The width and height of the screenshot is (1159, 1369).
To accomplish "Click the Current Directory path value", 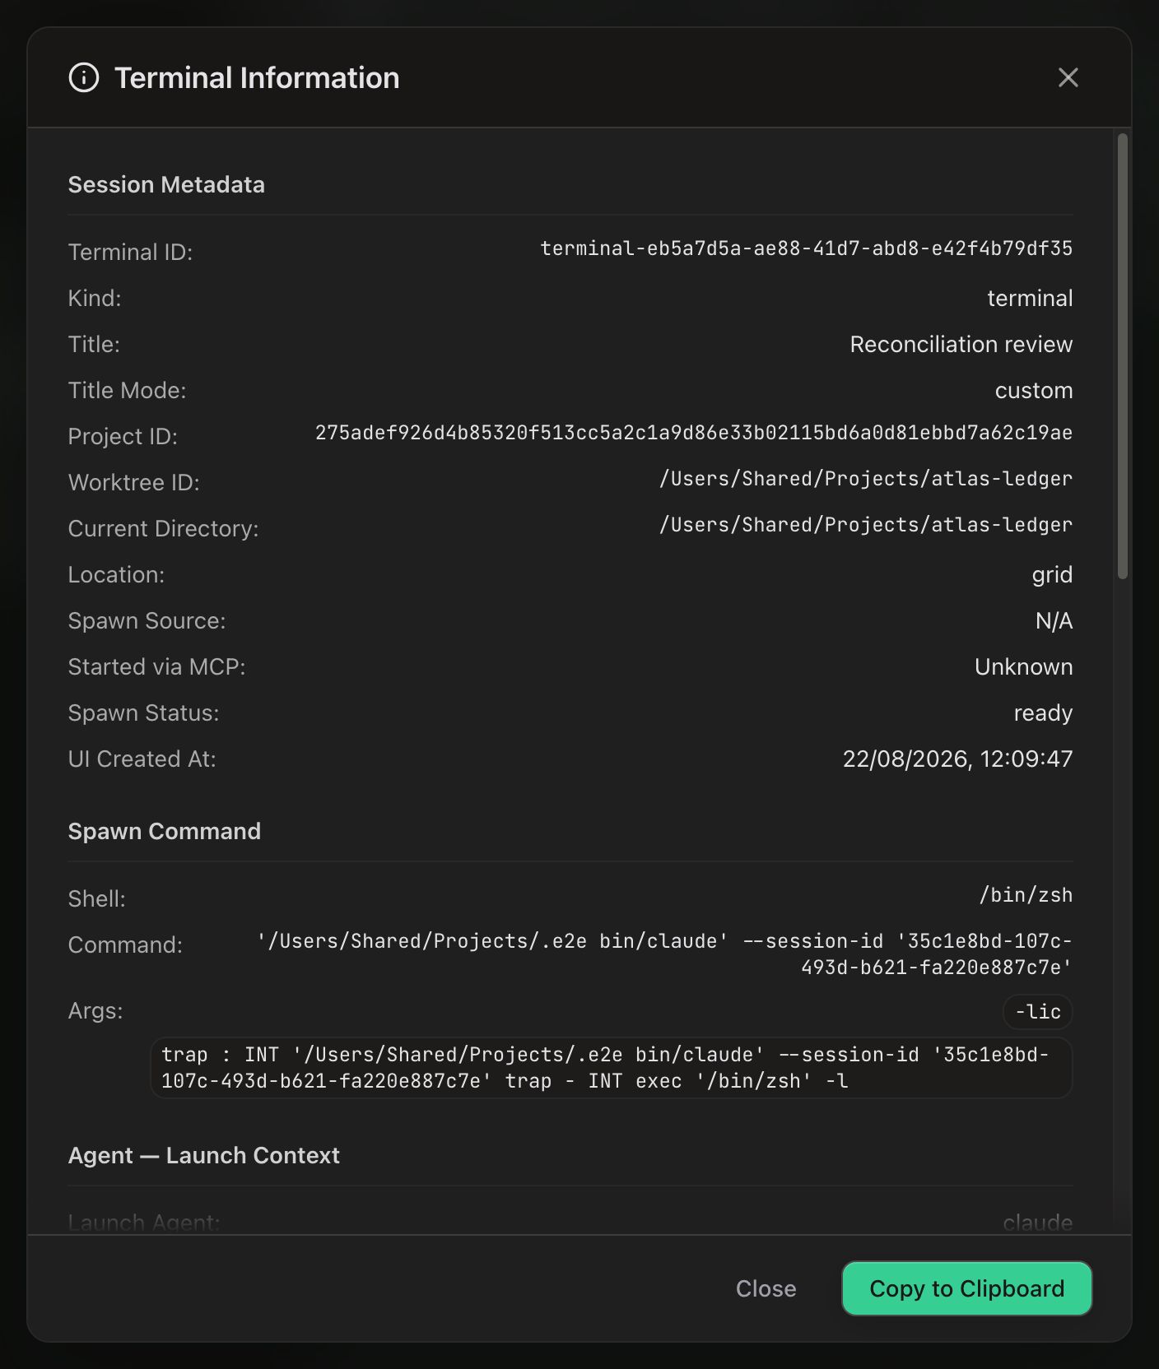I will pyautogui.click(x=866, y=525).
